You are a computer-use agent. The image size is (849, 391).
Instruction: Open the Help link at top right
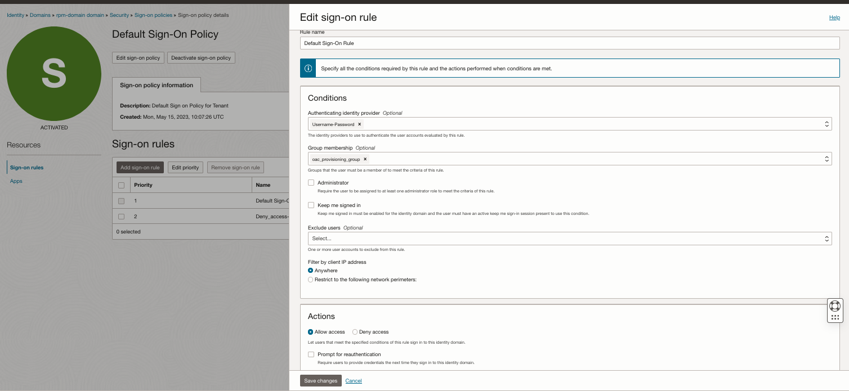tap(834, 17)
